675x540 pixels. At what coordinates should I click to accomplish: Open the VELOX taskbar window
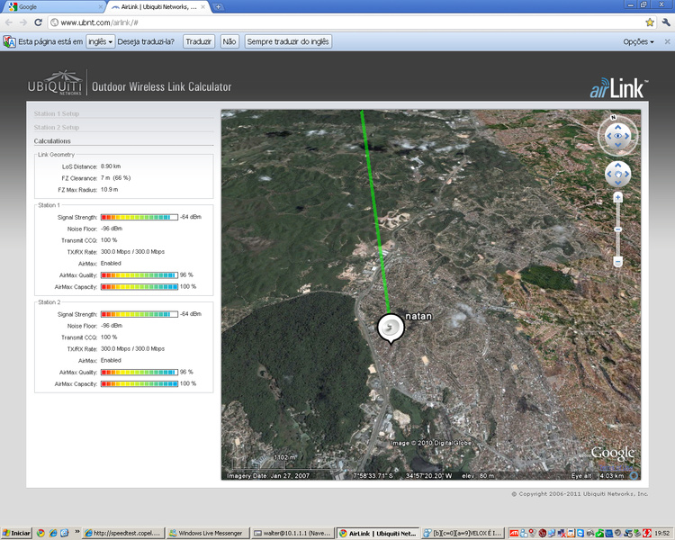click(x=463, y=533)
